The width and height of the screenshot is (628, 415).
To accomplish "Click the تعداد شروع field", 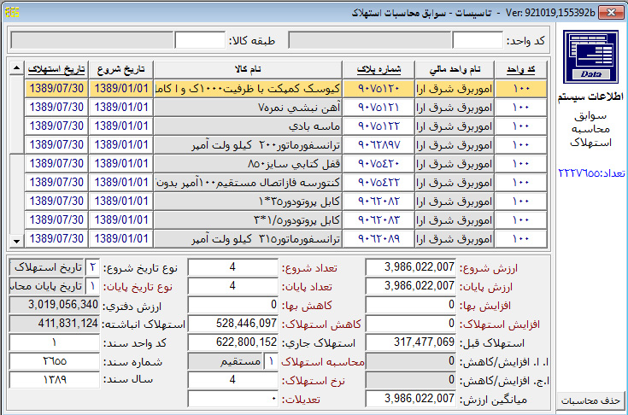I will point(232,267).
